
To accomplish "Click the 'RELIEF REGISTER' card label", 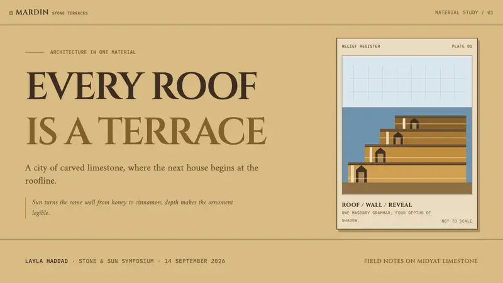I will pyautogui.click(x=360, y=46).
